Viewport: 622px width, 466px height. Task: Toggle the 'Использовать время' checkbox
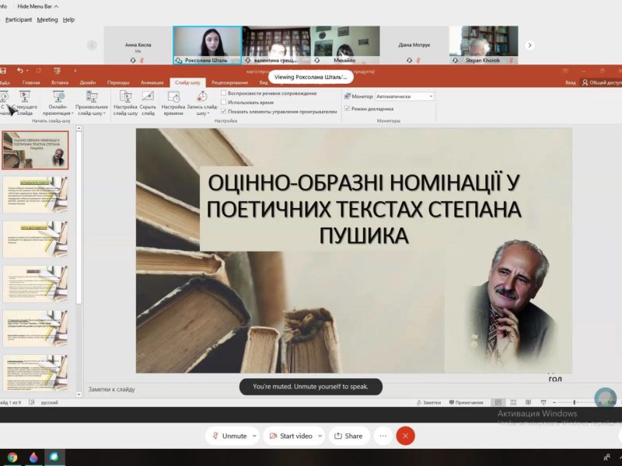pyautogui.click(x=224, y=102)
